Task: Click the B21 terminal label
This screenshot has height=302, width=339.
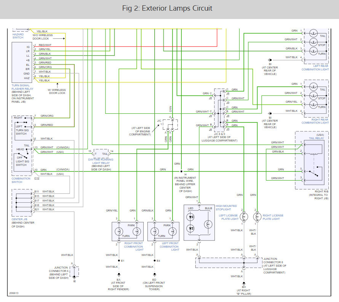Action: (37, 210)
